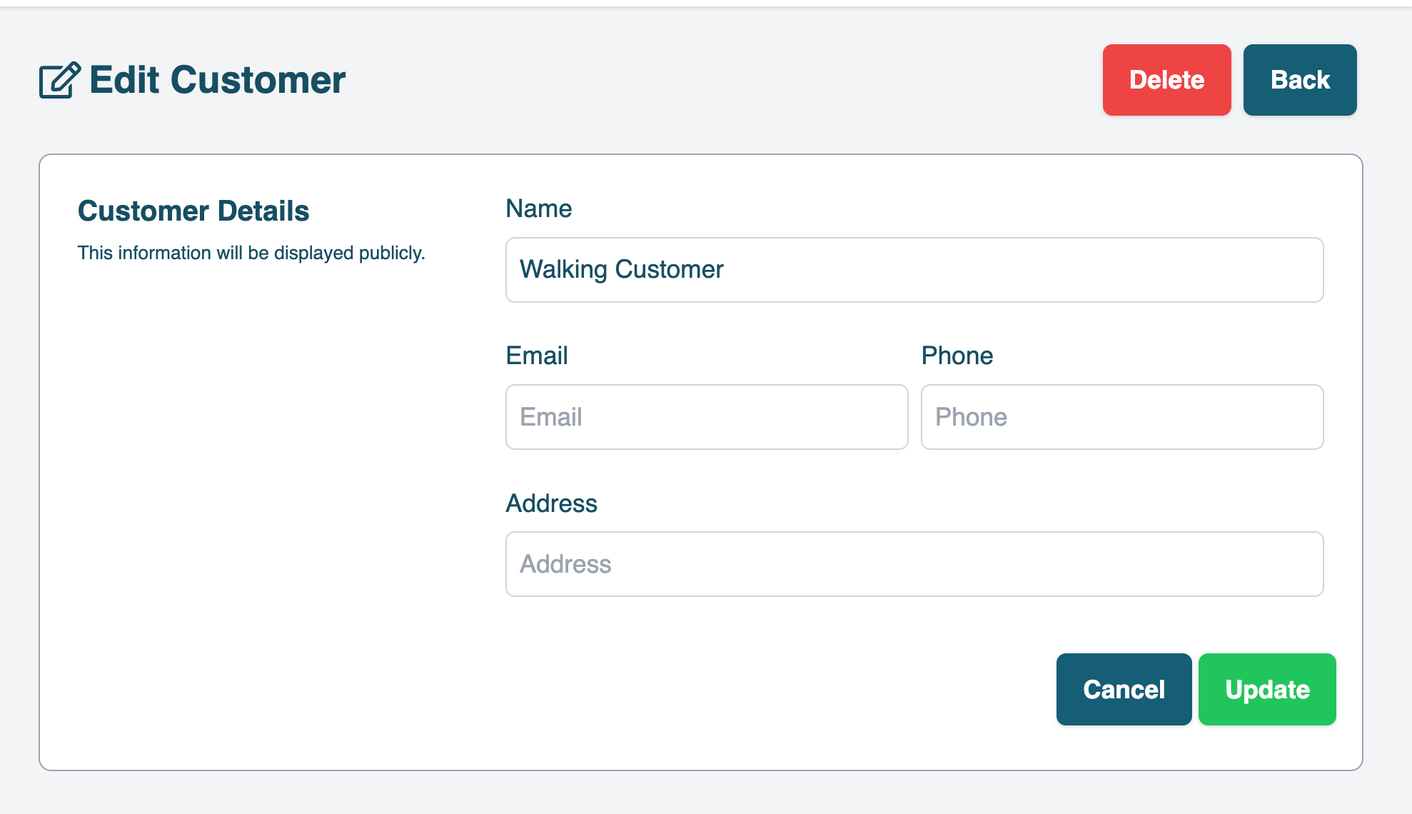The image size is (1412, 814).
Task: Focus the Email input field
Action: point(706,417)
